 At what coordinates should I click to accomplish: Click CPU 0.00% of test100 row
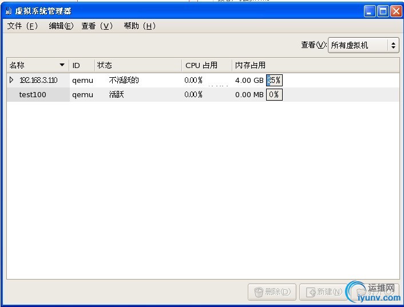coord(193,95)
